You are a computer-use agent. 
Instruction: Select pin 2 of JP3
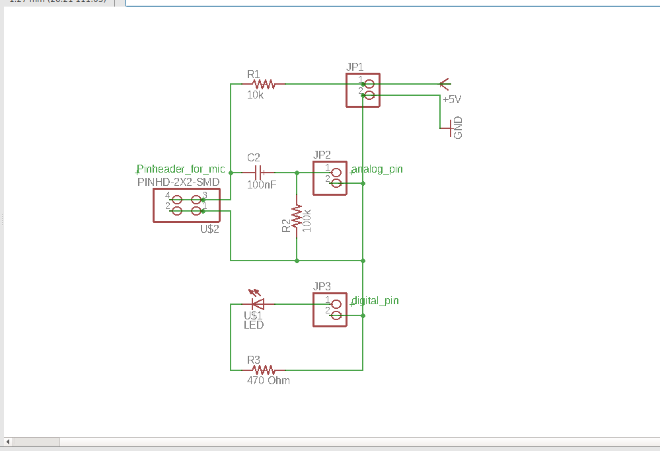[x=336, y=315]
